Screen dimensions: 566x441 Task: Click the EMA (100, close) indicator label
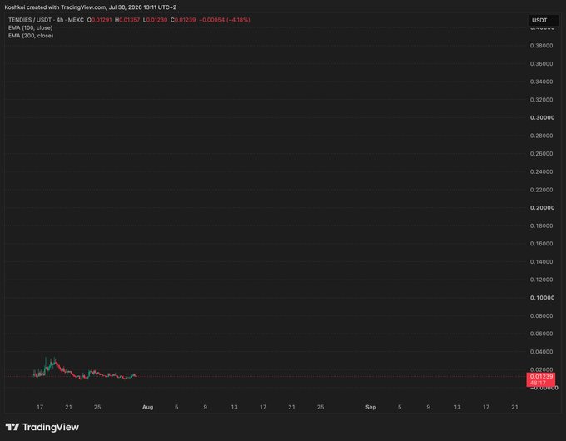point(30,27)
